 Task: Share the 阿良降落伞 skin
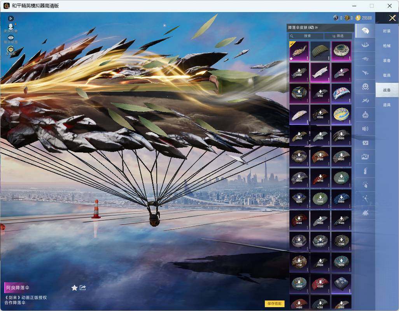(83, 288)
